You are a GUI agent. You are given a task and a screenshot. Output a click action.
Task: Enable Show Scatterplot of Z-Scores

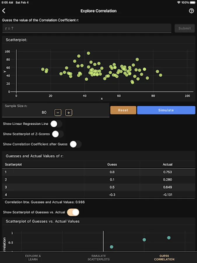click(x=58, y=134)
